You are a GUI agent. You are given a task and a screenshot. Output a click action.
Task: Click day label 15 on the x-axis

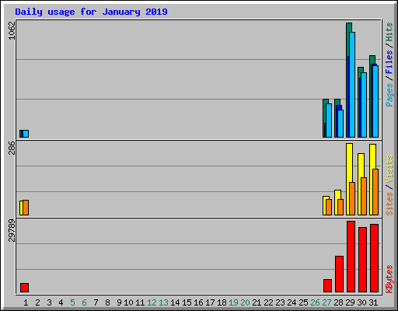pyautogui.click(x=187, y=302)
